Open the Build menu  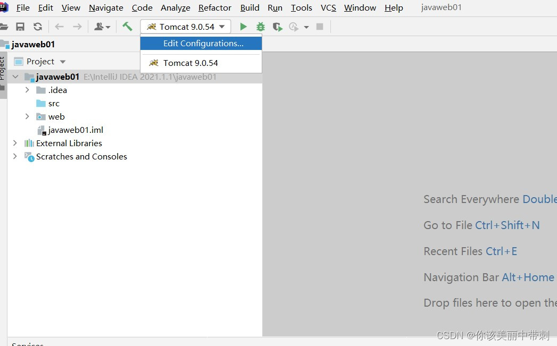pos(250,8)
